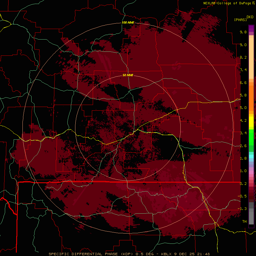The width and height of the screenshot is (256, 256).
Task: Click the 6.6 value on the legend
Action: (243, 82)
